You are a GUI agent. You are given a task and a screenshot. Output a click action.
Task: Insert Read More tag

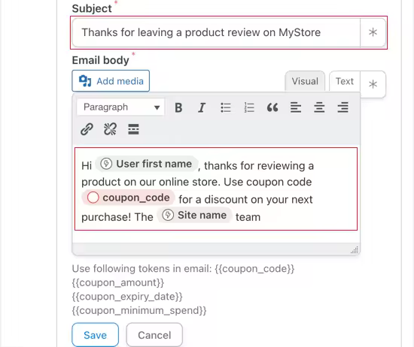133,129
